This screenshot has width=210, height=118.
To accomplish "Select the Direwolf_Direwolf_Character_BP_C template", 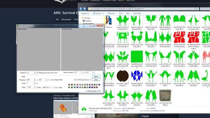I will click(123, 39).
